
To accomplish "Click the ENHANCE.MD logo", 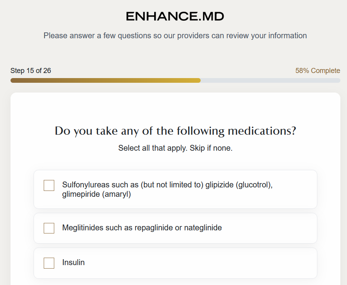I will 175,16.
